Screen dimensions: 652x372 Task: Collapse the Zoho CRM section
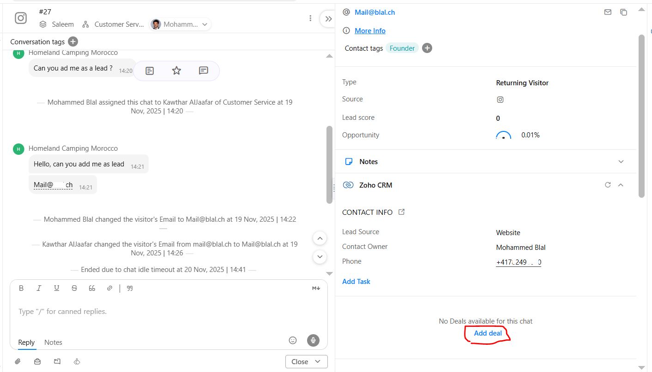click(x=621, y=185)
